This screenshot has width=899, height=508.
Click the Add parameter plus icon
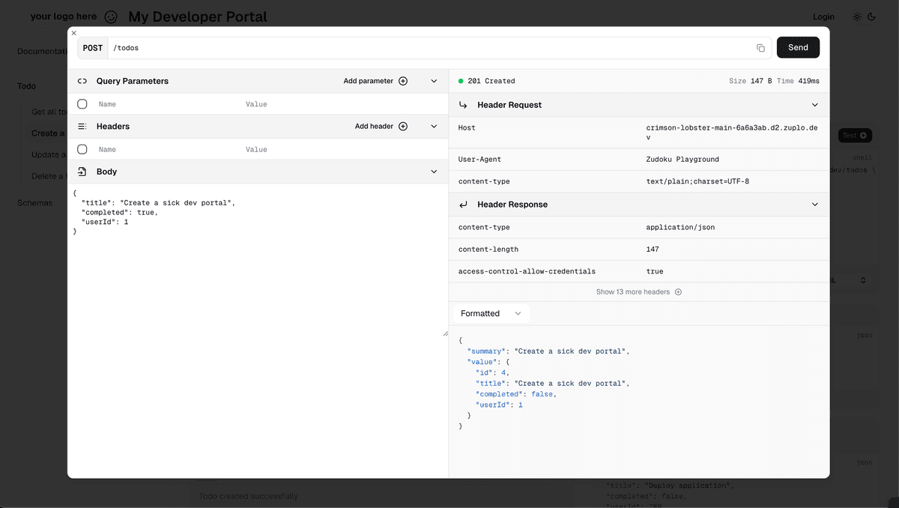tap(403, 80)
